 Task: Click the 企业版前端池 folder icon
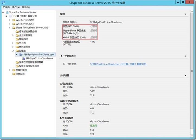coord(17,35)
